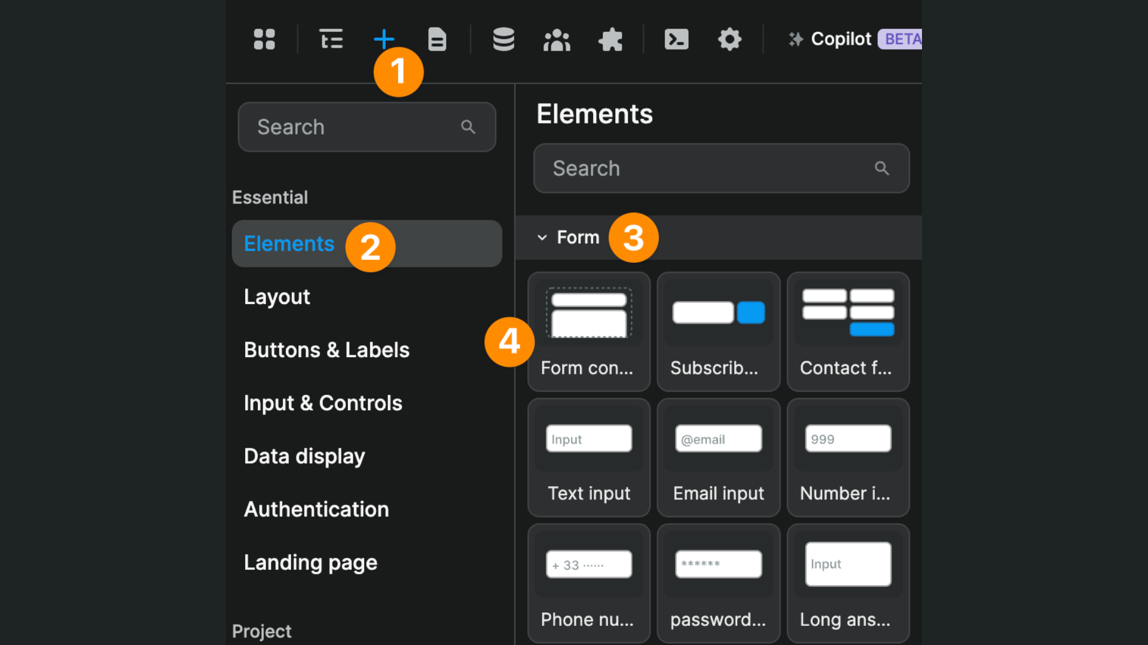1148x645 pixels.
Task: Select the blue plus Add element icon
Action: pyautogui.click(x=384, y=39)
